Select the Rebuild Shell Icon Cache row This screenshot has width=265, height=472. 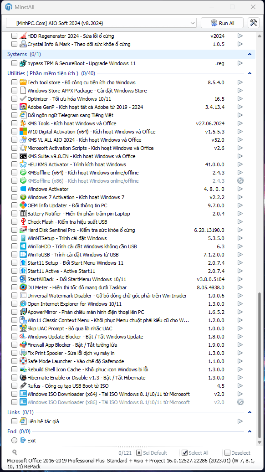tap(88, 369)
